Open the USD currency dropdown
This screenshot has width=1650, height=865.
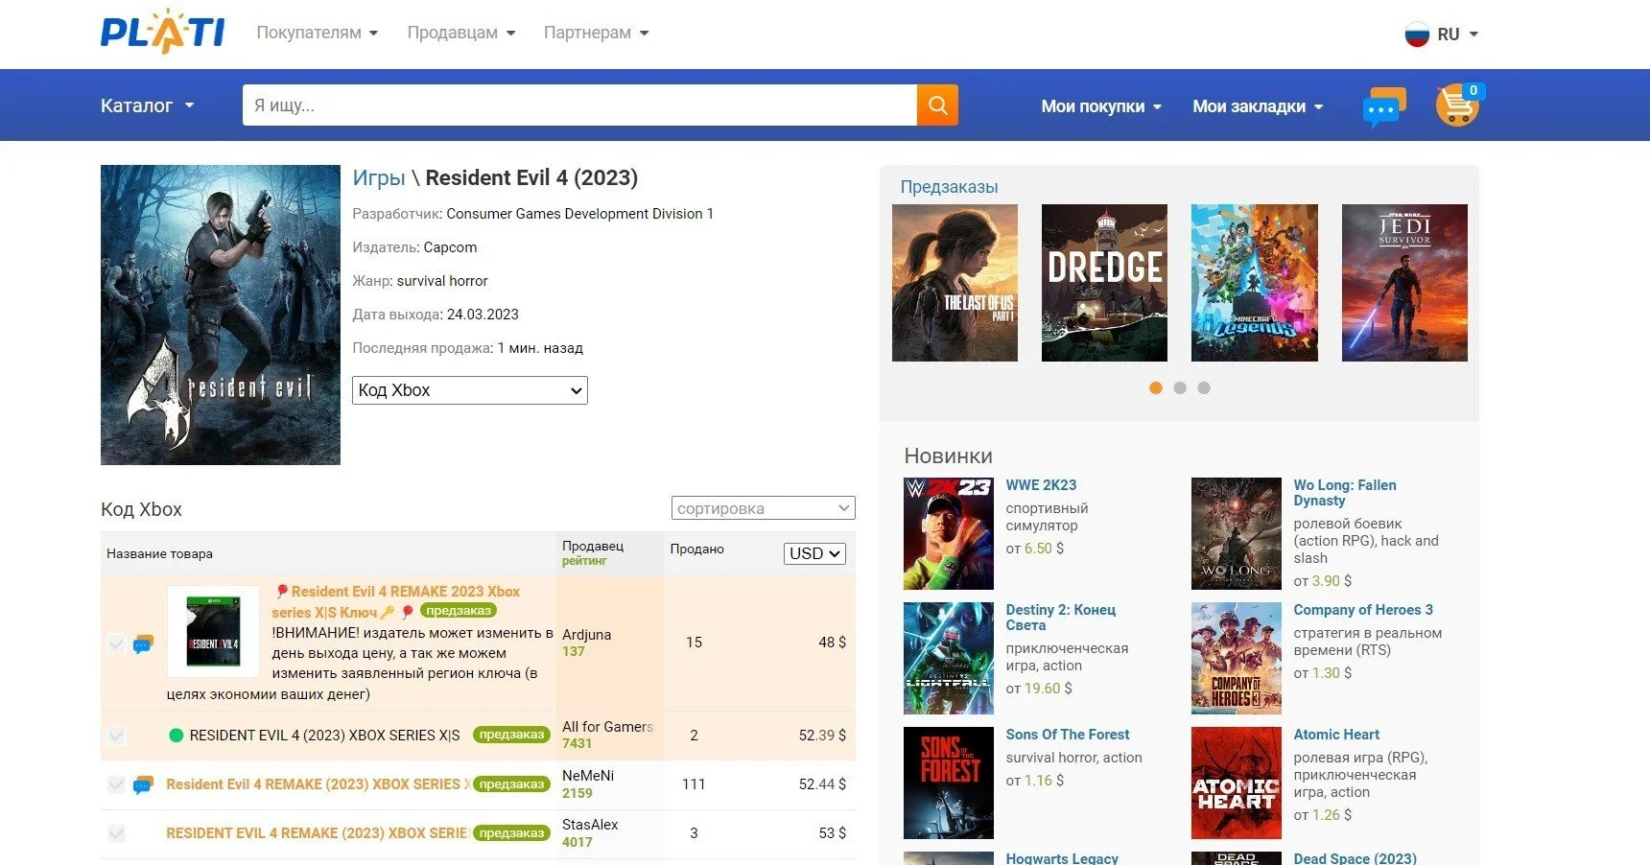(x=814, y=553)
